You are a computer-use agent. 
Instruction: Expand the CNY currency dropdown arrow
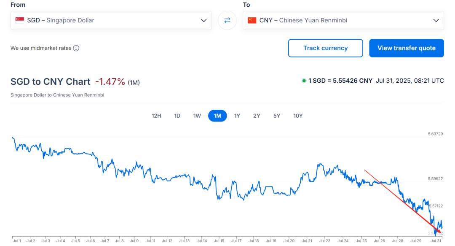pos(436,20)
